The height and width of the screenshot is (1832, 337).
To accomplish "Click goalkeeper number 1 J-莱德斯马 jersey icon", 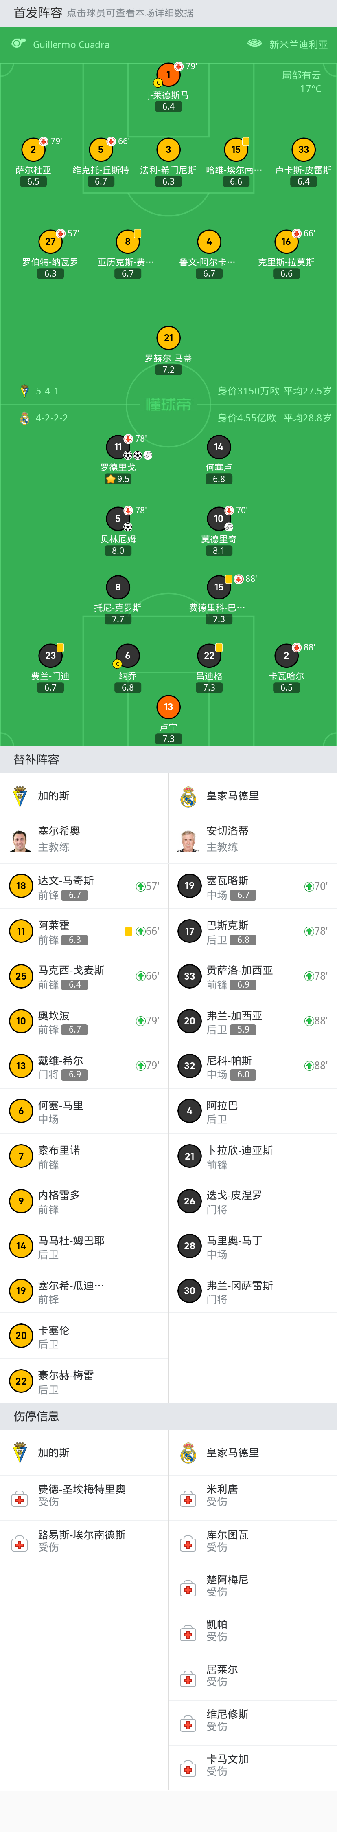I will [x=168, y=74].
